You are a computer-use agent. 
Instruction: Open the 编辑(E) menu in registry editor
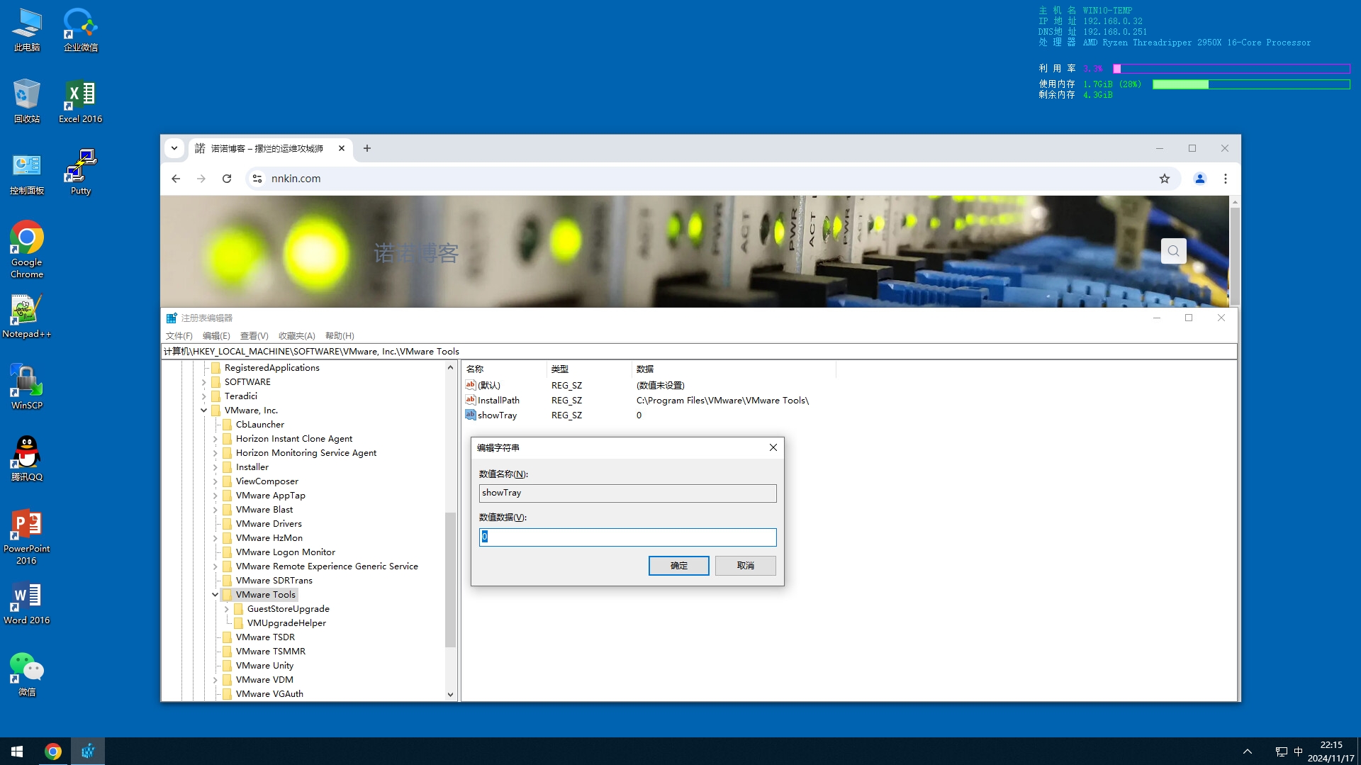click(x=216, y=336)
